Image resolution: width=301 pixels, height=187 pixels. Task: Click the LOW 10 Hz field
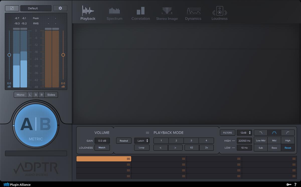[x=244, y=148]
